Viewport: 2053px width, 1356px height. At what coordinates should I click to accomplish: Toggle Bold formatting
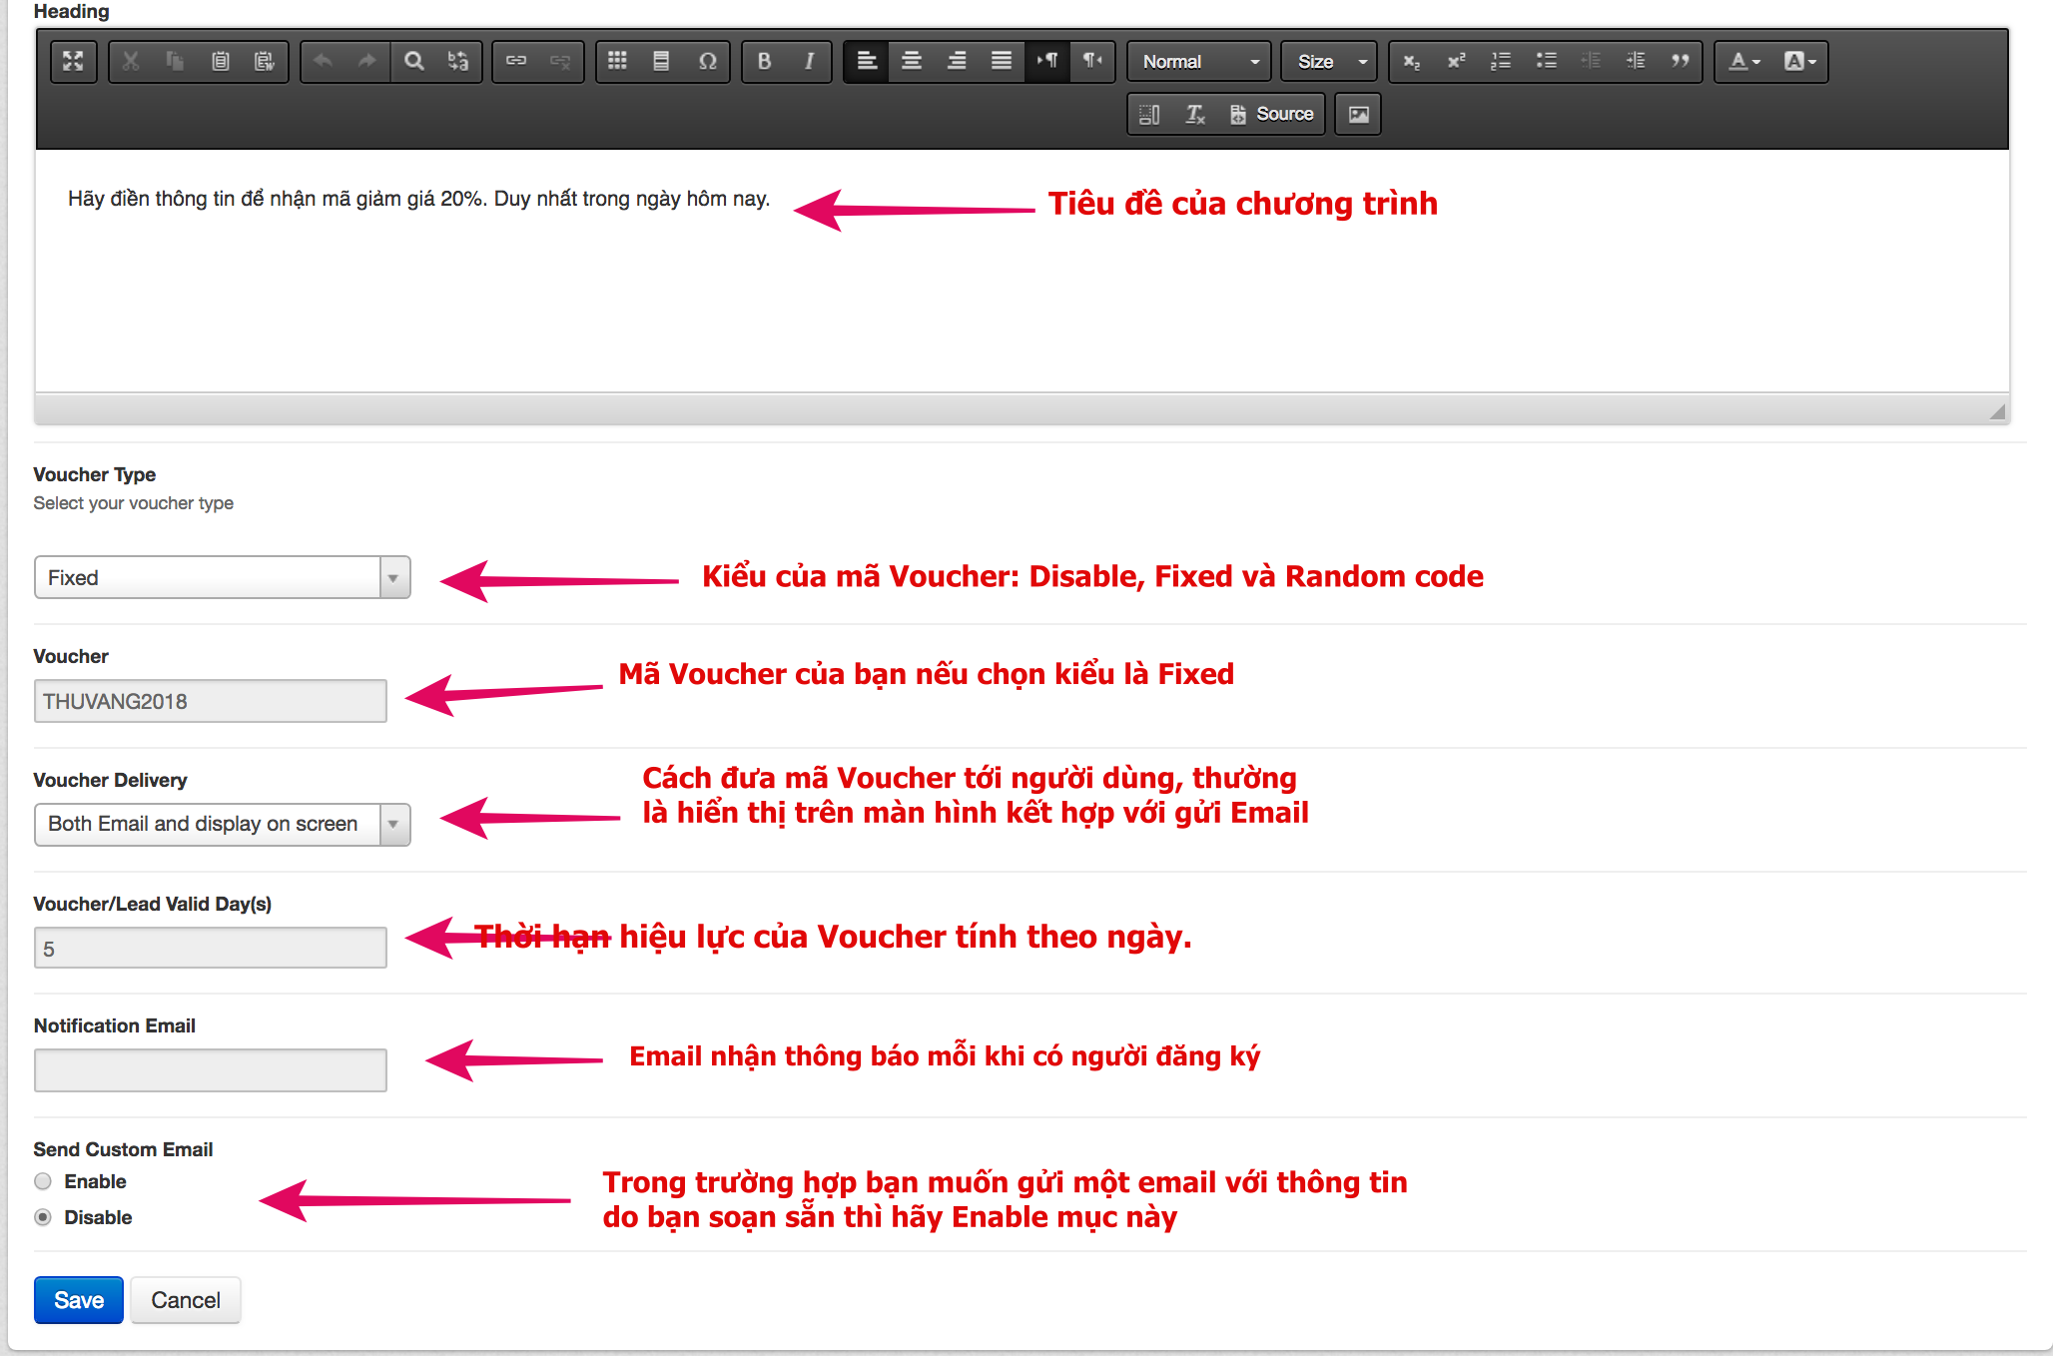click(x=764, y=61)
